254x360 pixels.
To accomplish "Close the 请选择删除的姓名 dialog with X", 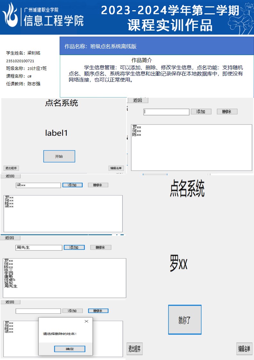I will (x=86, y=321).
